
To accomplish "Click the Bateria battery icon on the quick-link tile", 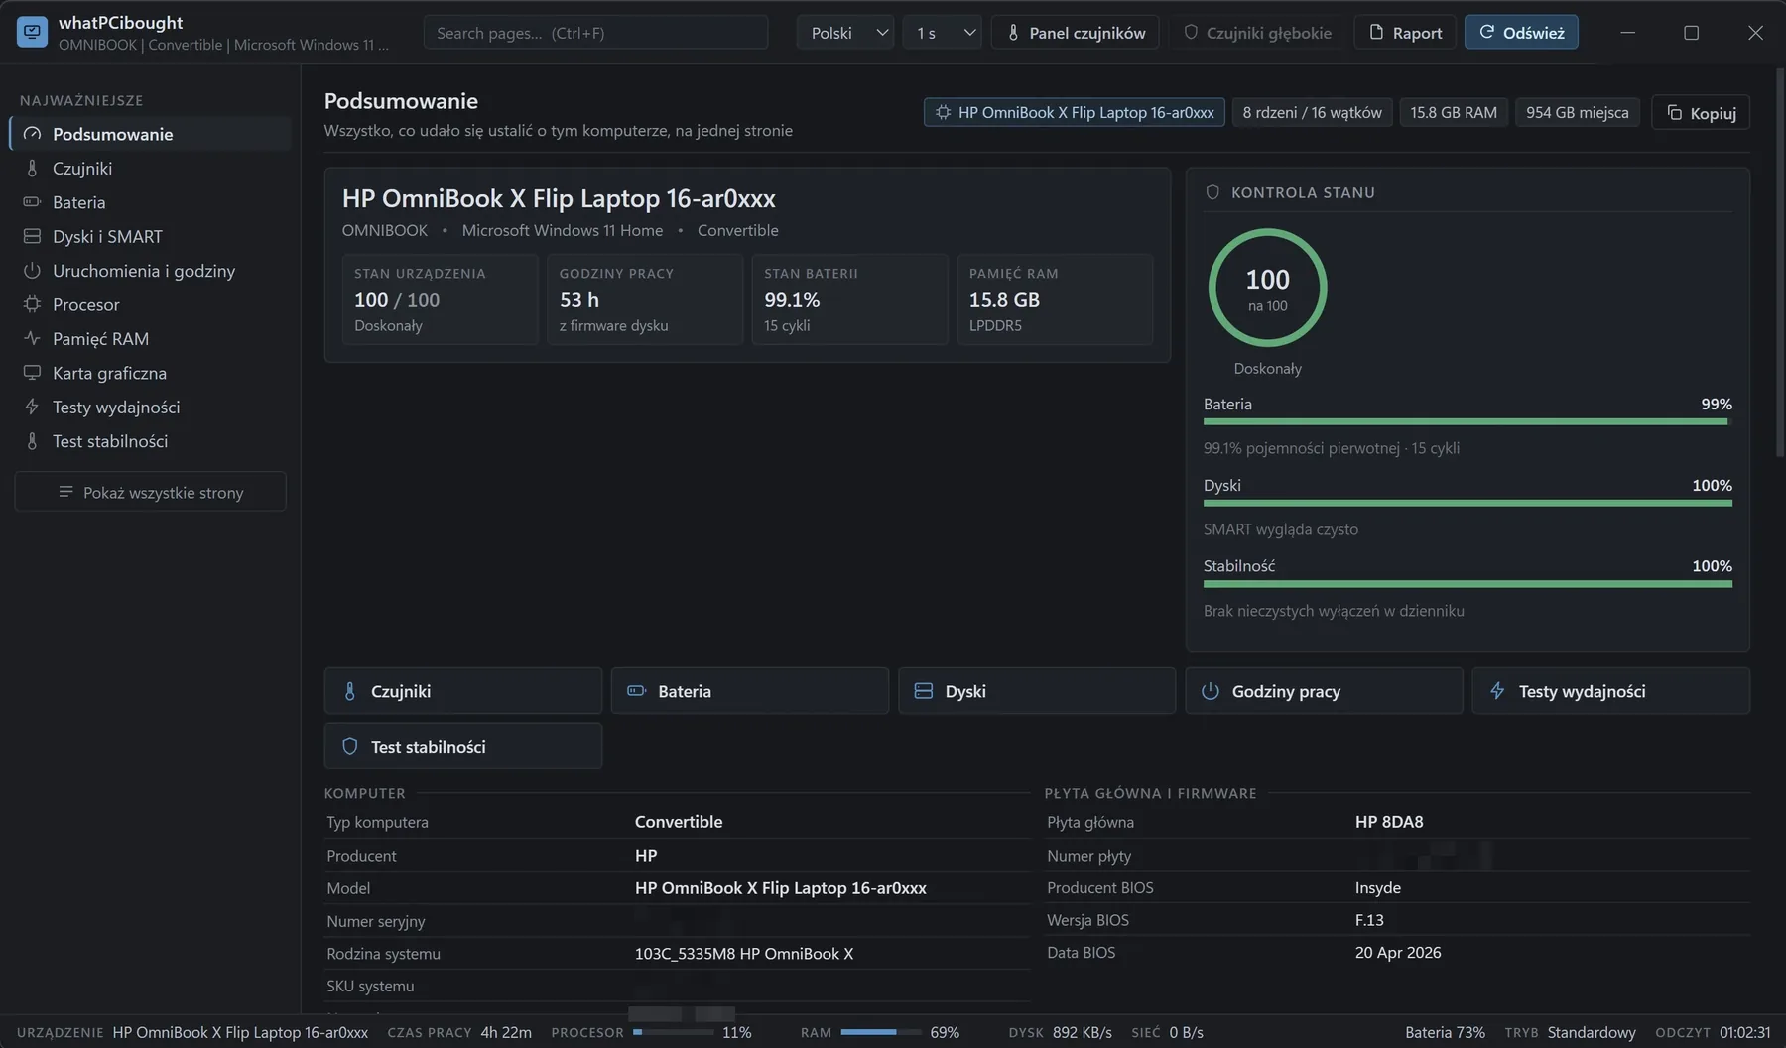I will (x=636, y=691).
